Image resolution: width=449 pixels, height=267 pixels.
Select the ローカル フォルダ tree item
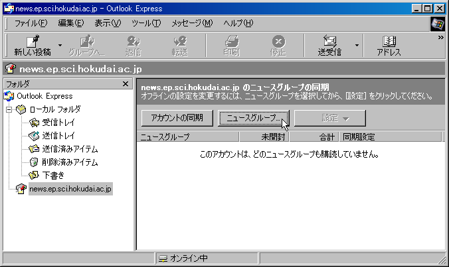(55, 109)
